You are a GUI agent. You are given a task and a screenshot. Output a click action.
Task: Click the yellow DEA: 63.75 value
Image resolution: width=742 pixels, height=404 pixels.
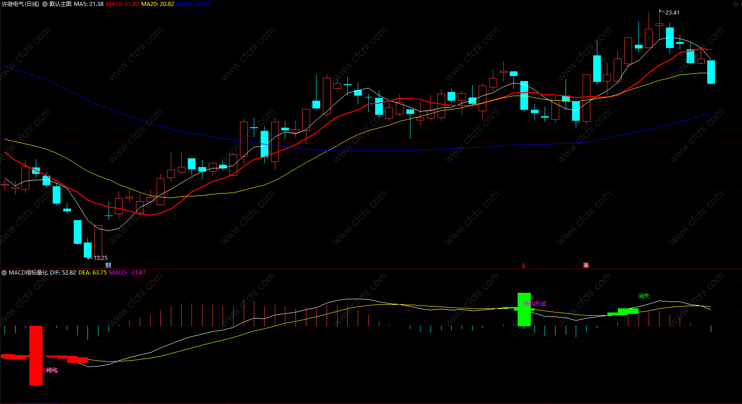[x=93, y=273]
